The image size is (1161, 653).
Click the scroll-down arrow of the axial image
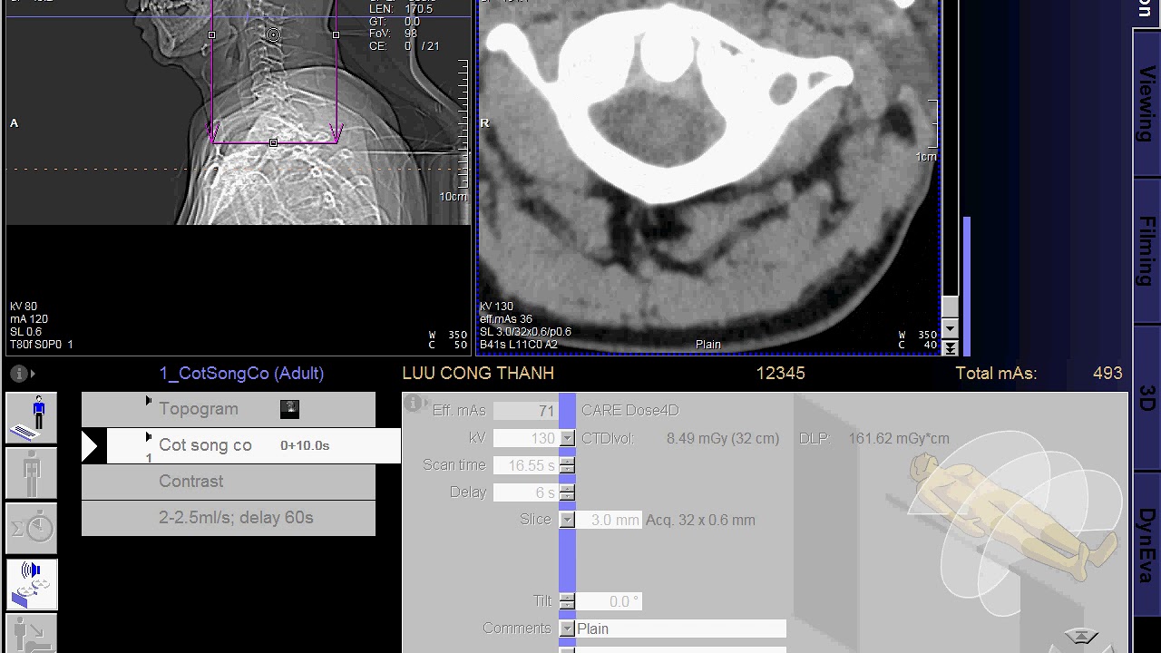[950, 328]
